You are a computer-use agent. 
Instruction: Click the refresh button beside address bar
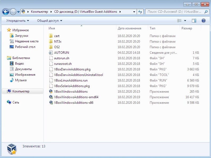click(141, 12)
